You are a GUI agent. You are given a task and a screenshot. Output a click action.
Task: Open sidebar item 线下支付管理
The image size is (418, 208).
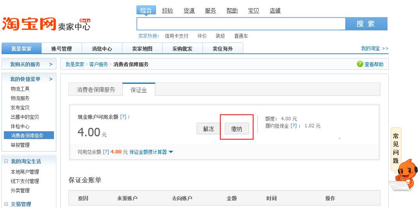pos(25,181)
